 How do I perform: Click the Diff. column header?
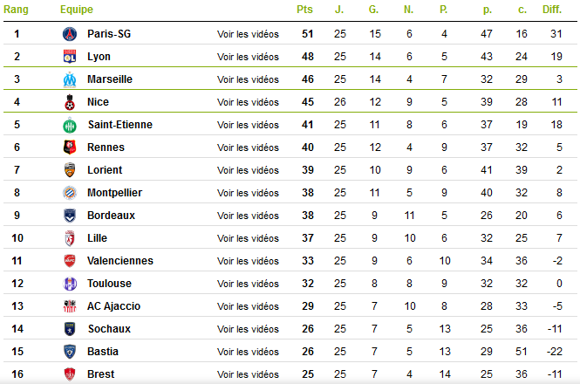pos(552,10)
